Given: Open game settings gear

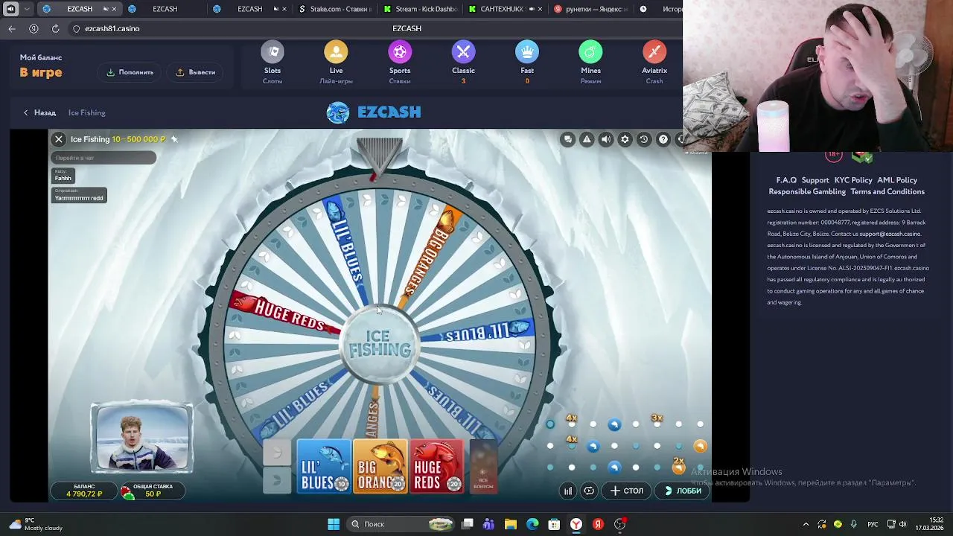Looking at the screenshot, I should tap(625, 139).
